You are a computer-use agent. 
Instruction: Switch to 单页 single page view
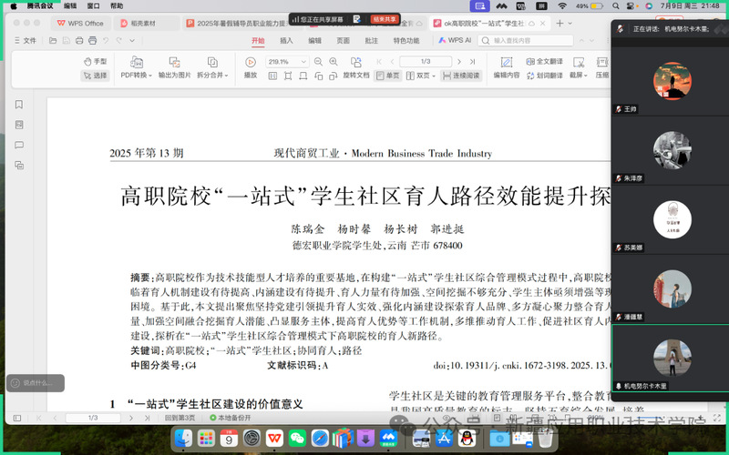click(x=388, y=76)
